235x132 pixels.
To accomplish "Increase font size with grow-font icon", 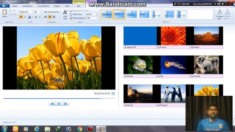I will [36, 17].
